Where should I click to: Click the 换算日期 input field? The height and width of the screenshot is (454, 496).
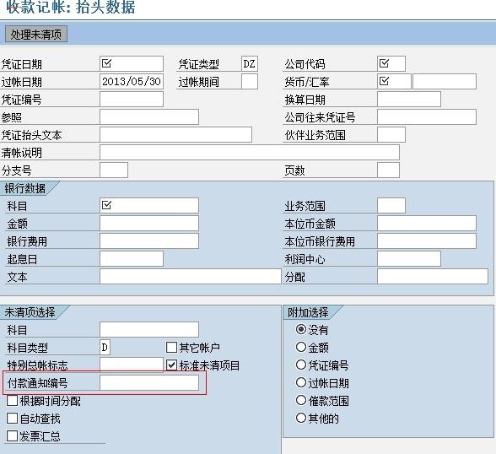[x=409, y=99]
